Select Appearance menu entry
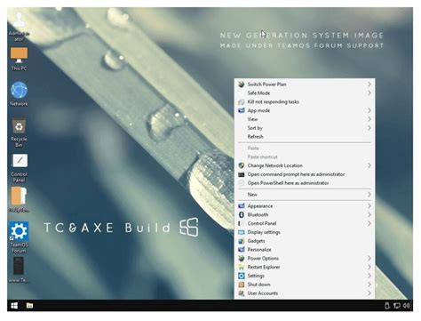 [305, 205]
